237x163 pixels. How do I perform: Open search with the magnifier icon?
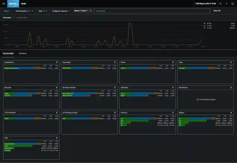click(220, 3)
